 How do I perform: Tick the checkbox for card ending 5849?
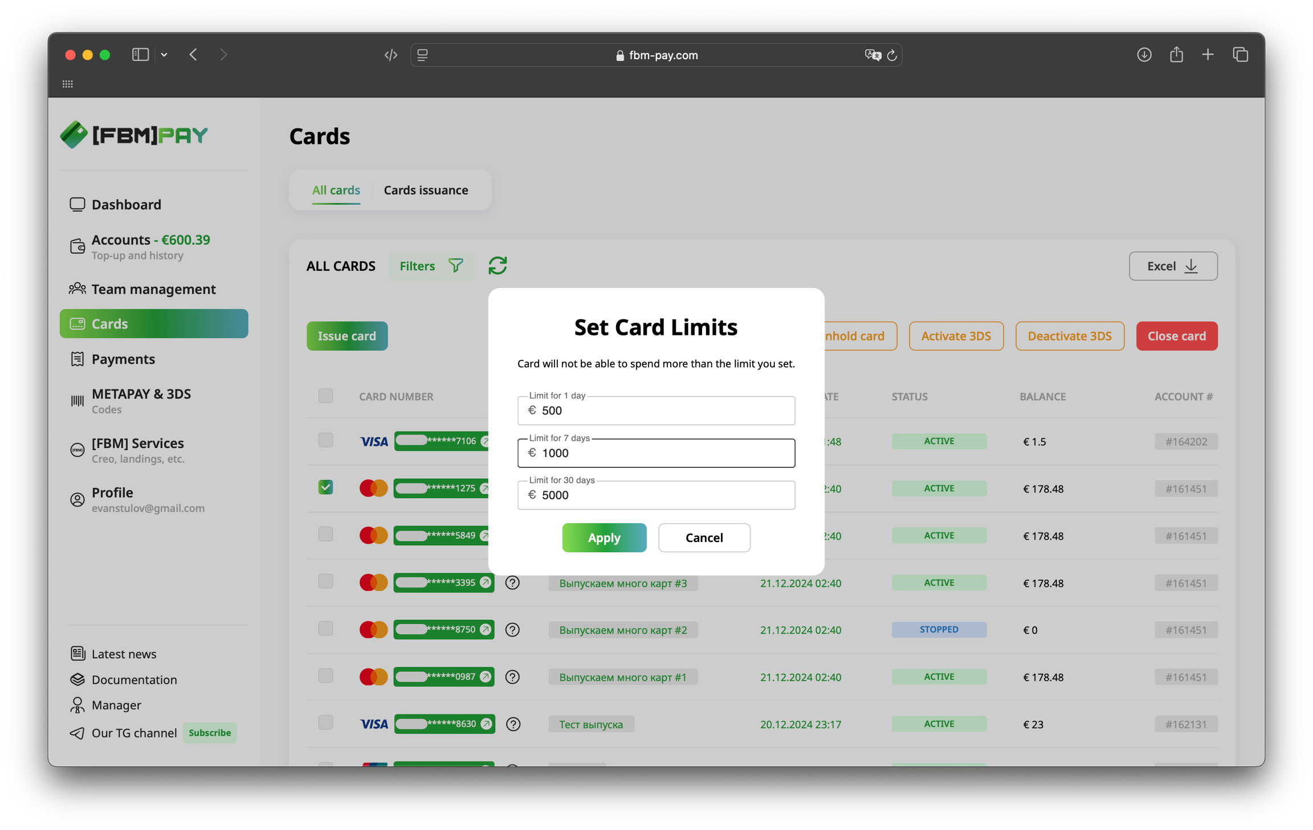coord(325,534)
